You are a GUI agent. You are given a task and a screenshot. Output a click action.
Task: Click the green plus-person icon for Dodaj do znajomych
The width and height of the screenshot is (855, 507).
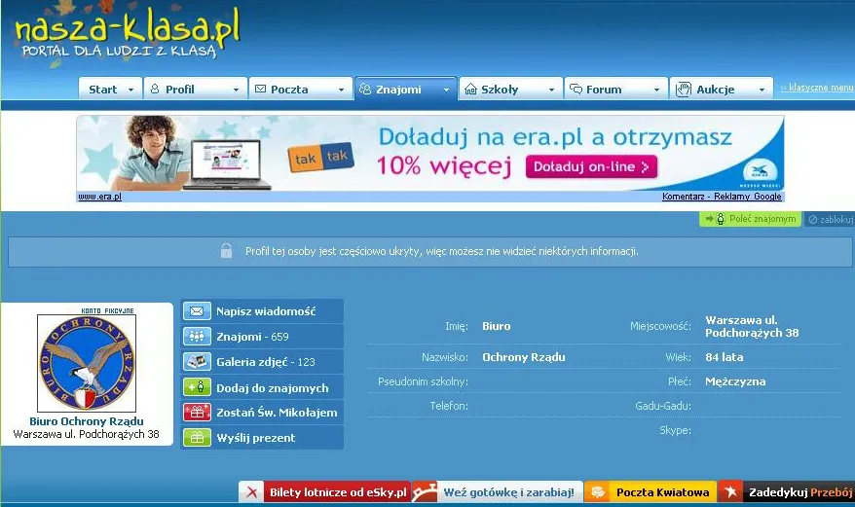click(197, 387)
